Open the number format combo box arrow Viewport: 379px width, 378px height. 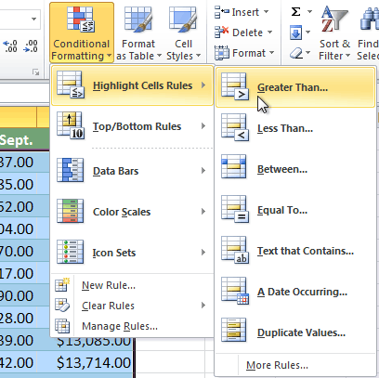tap(33, 20)
